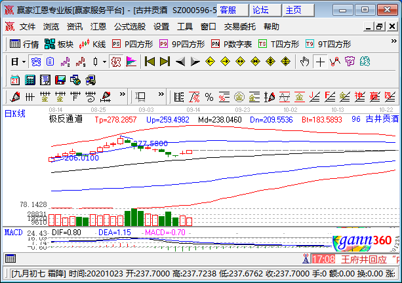Screen dimensions: 402x283
Task: Click yellow diamond with double-headed horizontal arrow
Action: [x=240, y=62]
